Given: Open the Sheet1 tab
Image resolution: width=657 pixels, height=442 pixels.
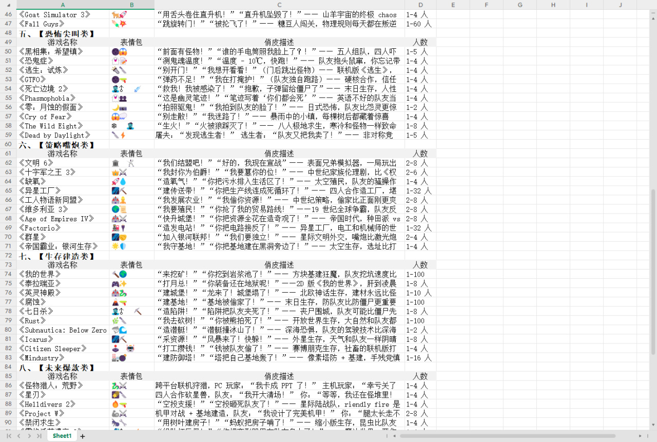Looking at the screenshot, I should (62, 435).
